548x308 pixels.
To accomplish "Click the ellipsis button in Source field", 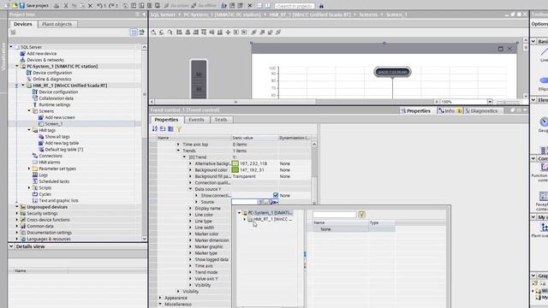I will tap(266, 202).
